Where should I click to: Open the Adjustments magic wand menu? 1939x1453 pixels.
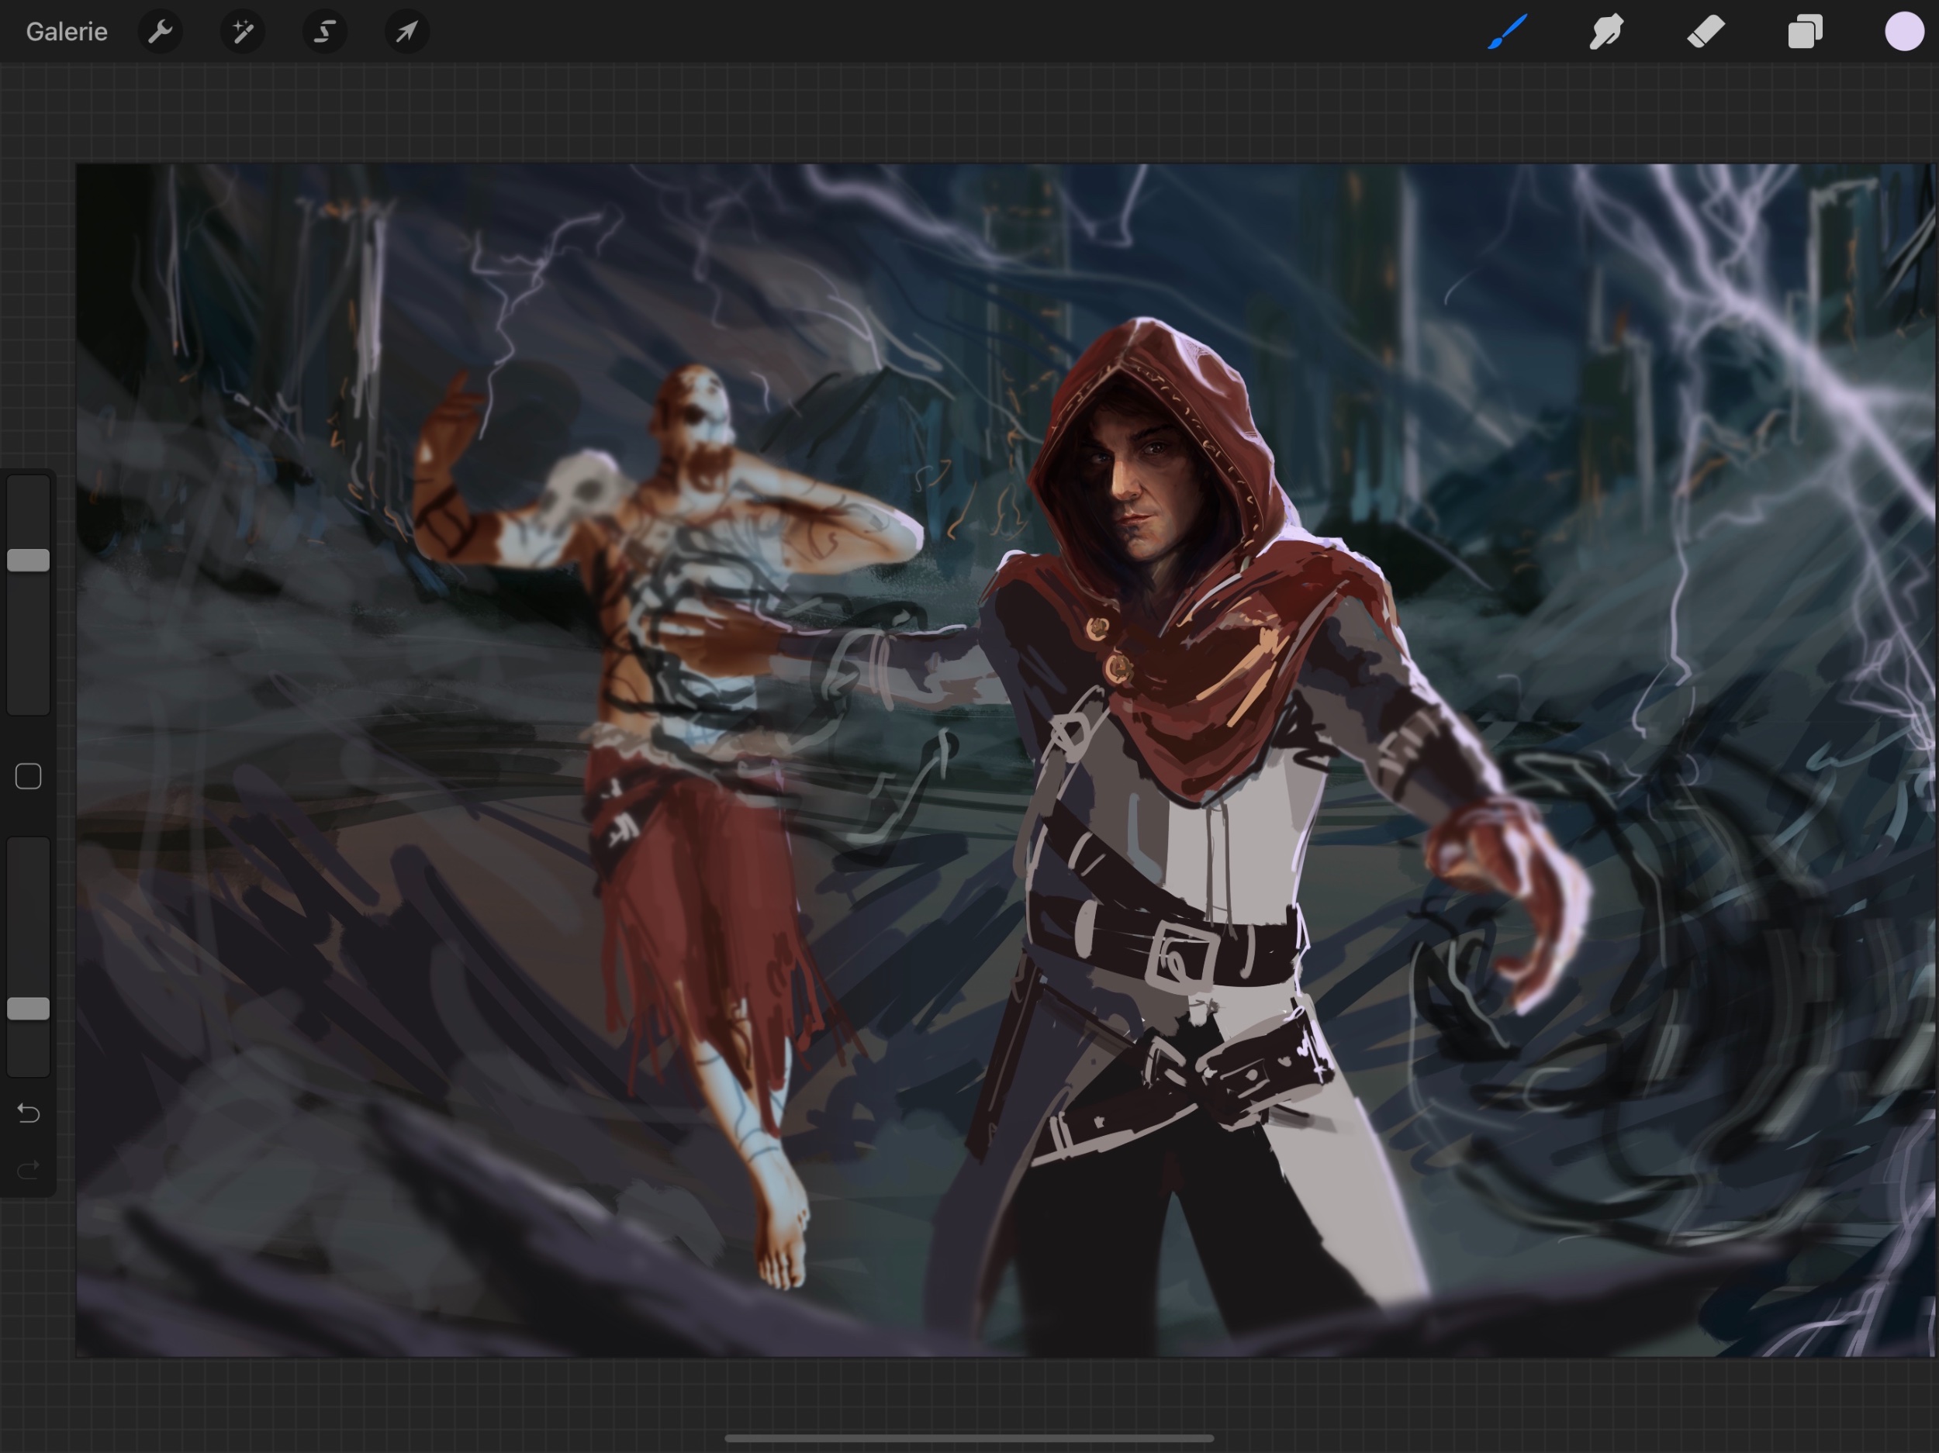[x=243, y=33]
